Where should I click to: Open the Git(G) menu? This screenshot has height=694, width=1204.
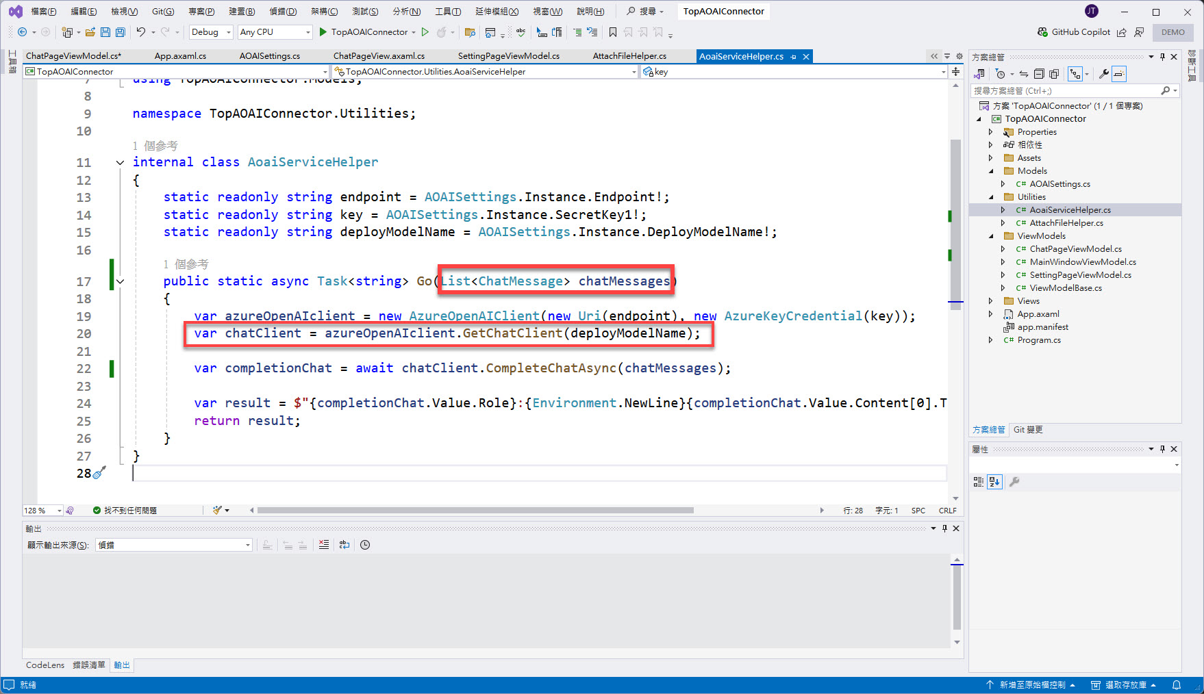pos(163,12)
